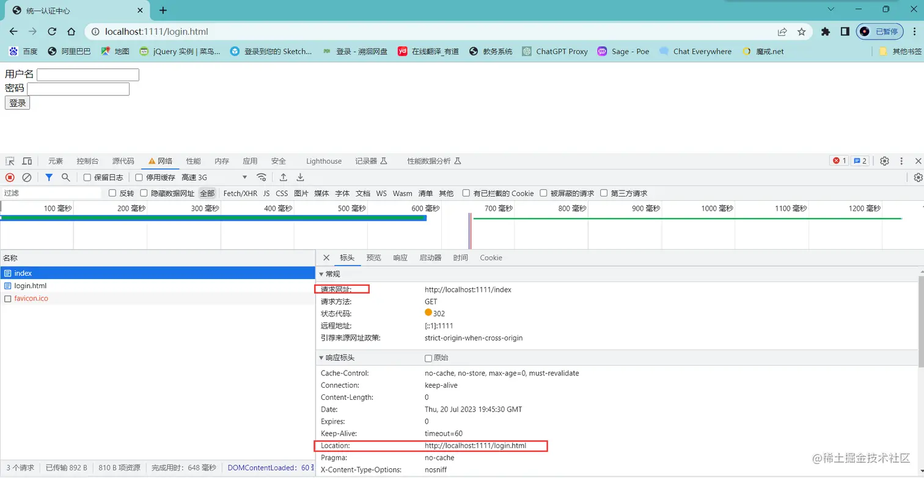Clear the network log
This screenshot has width=924, height=478.
(27, 178)
